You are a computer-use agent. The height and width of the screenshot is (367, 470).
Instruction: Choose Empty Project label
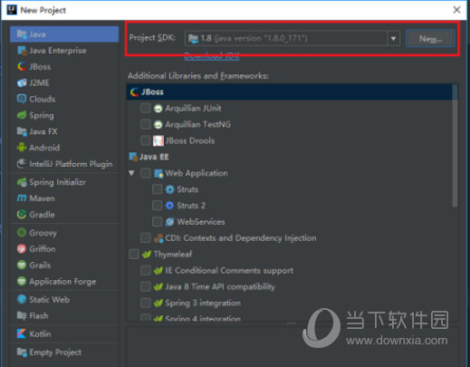coord(55,353)
